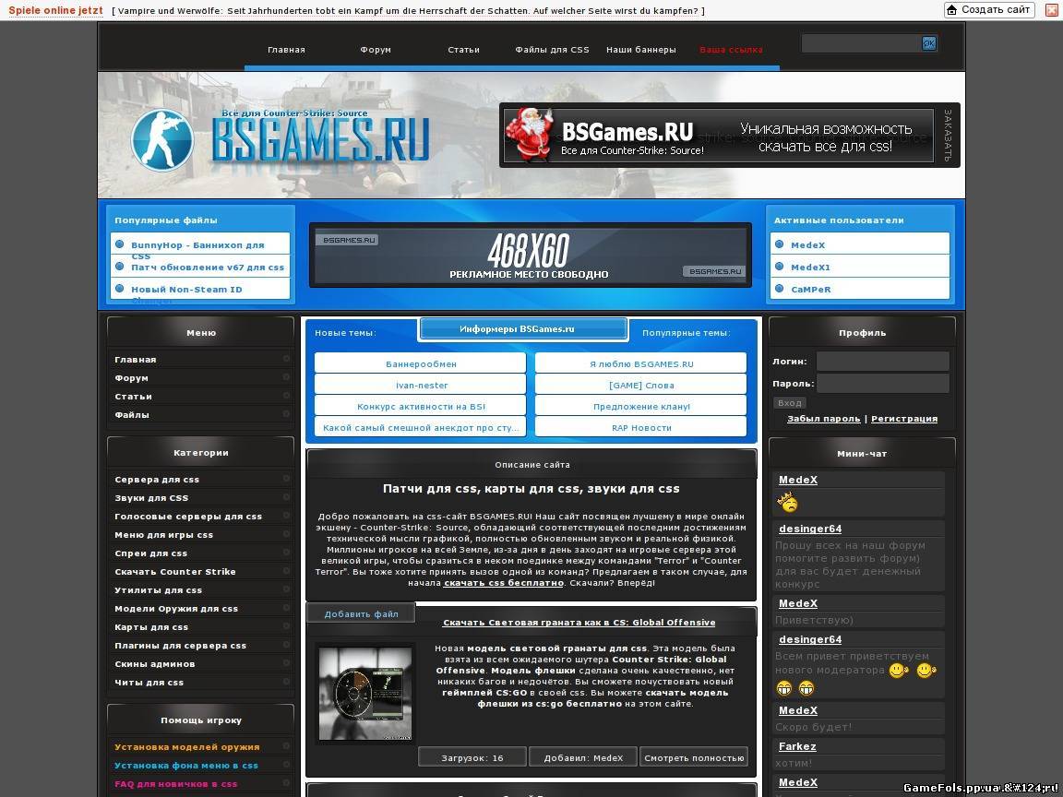Click the Смотреть полностью button
Screen dimensions: 1063x797
click(x=694, y=757)
